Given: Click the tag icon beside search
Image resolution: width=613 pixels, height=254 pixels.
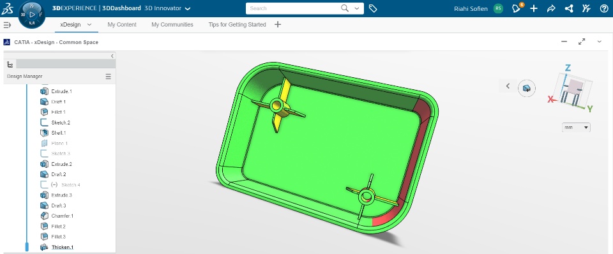Looking at the screenshot, I should tap(373, 8).
